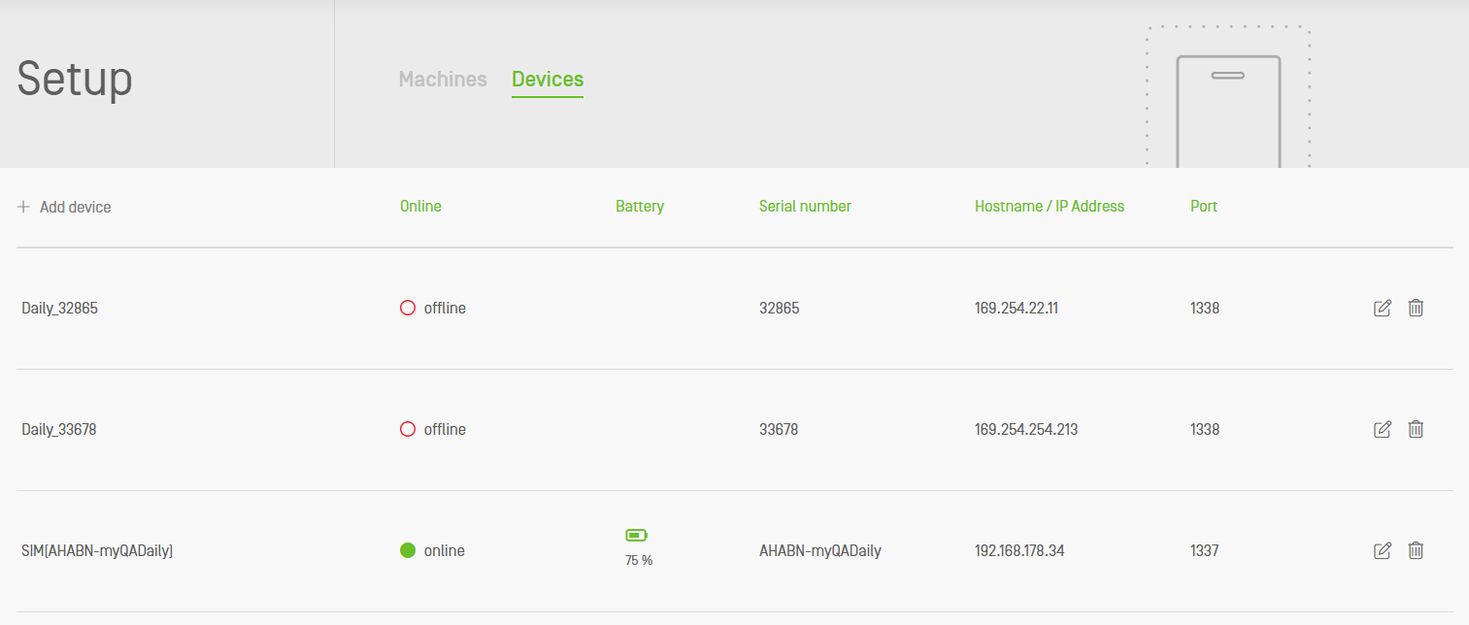Viewport: 1469px width, 625px height.
Task: Delete the SIM(AHABN-myQADaily) device
Action: 1416,550
